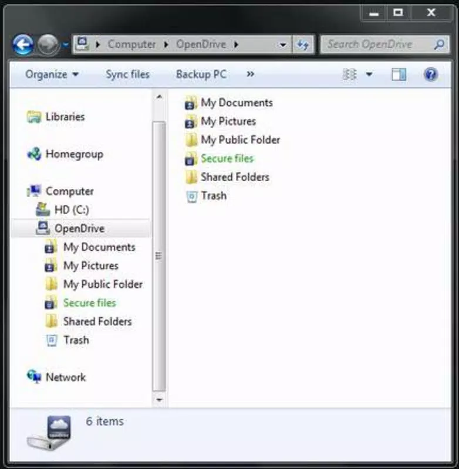Viewport: 459px width, 469px height.
Task: Click the Homegroup icon
Action: coord(34,154)
